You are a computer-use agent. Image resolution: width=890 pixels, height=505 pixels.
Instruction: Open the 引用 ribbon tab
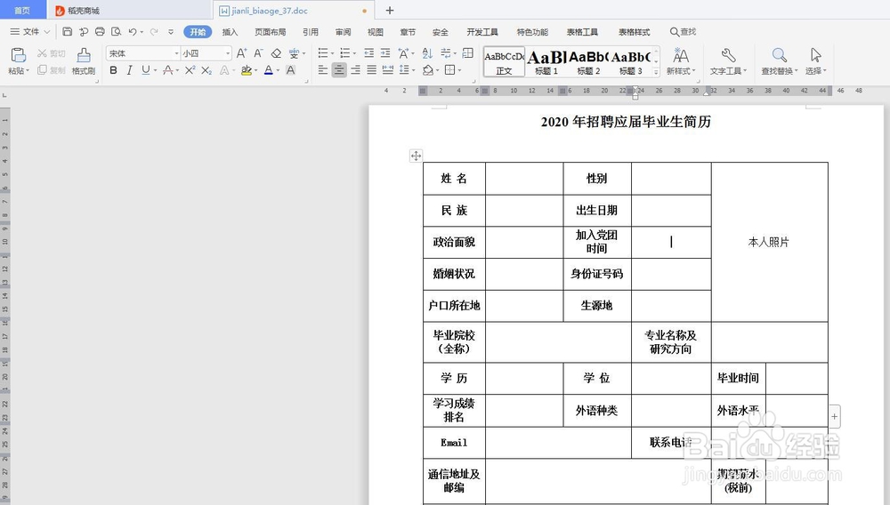(311, 32)
